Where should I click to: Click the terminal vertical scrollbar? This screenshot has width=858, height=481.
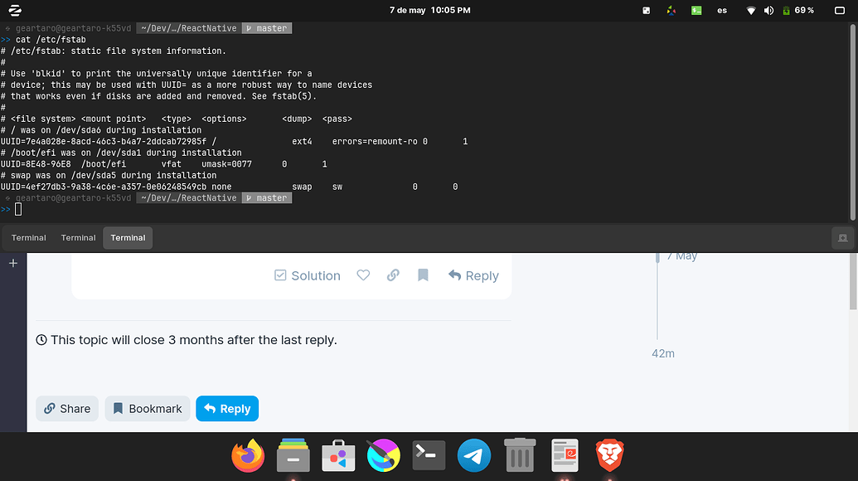pos(852,122)
